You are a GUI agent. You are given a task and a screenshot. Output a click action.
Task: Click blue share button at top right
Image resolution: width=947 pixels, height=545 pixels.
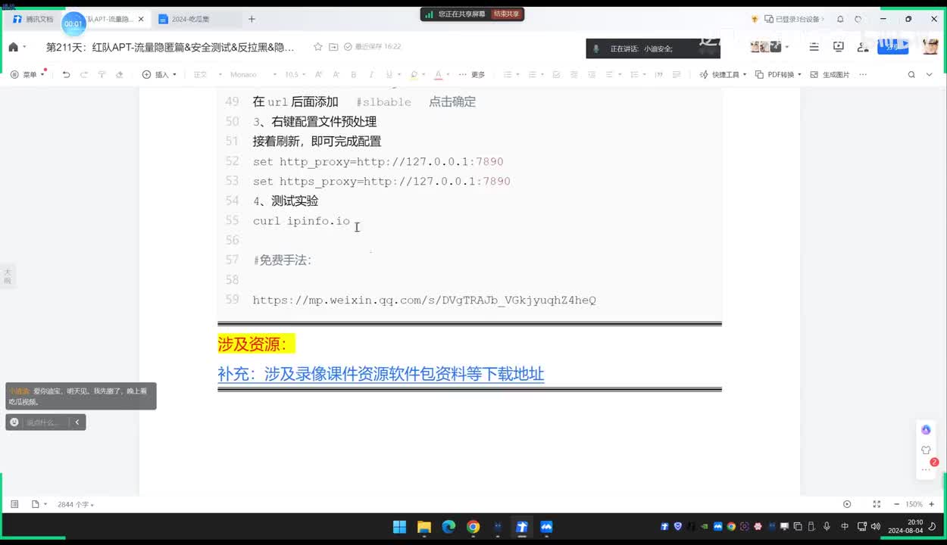click(892, 47)
